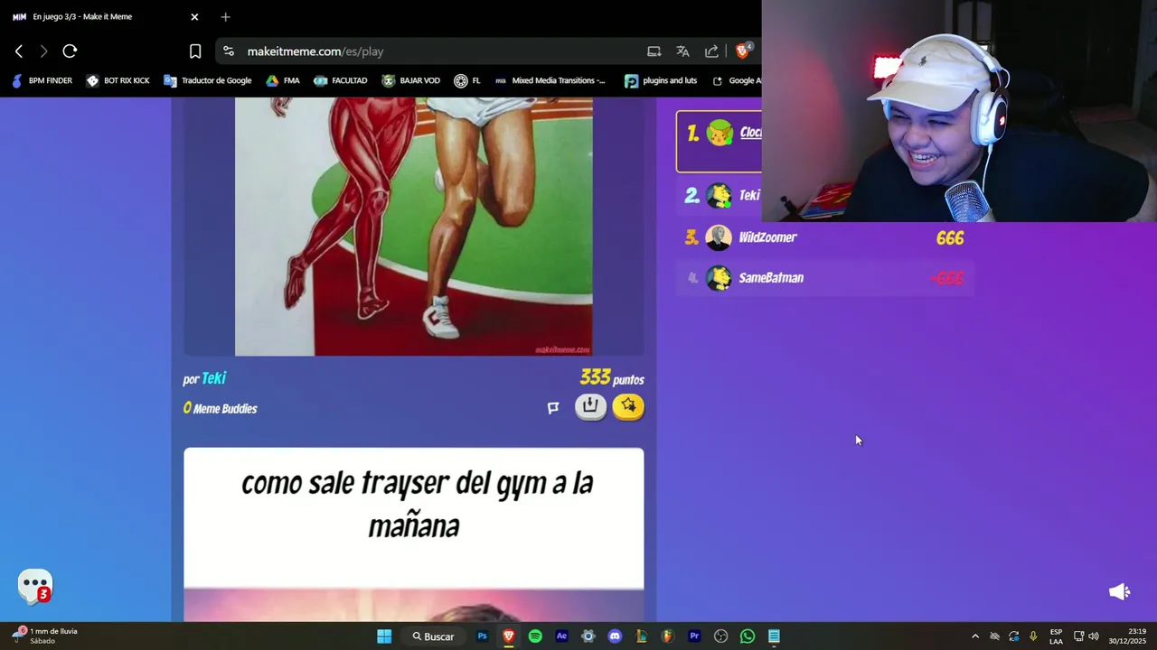Image resolution: width=1157 pixels, height=650 pixels.
Task: Select WildZoomer in the leaderboard
Action: [x=824, y=237]
